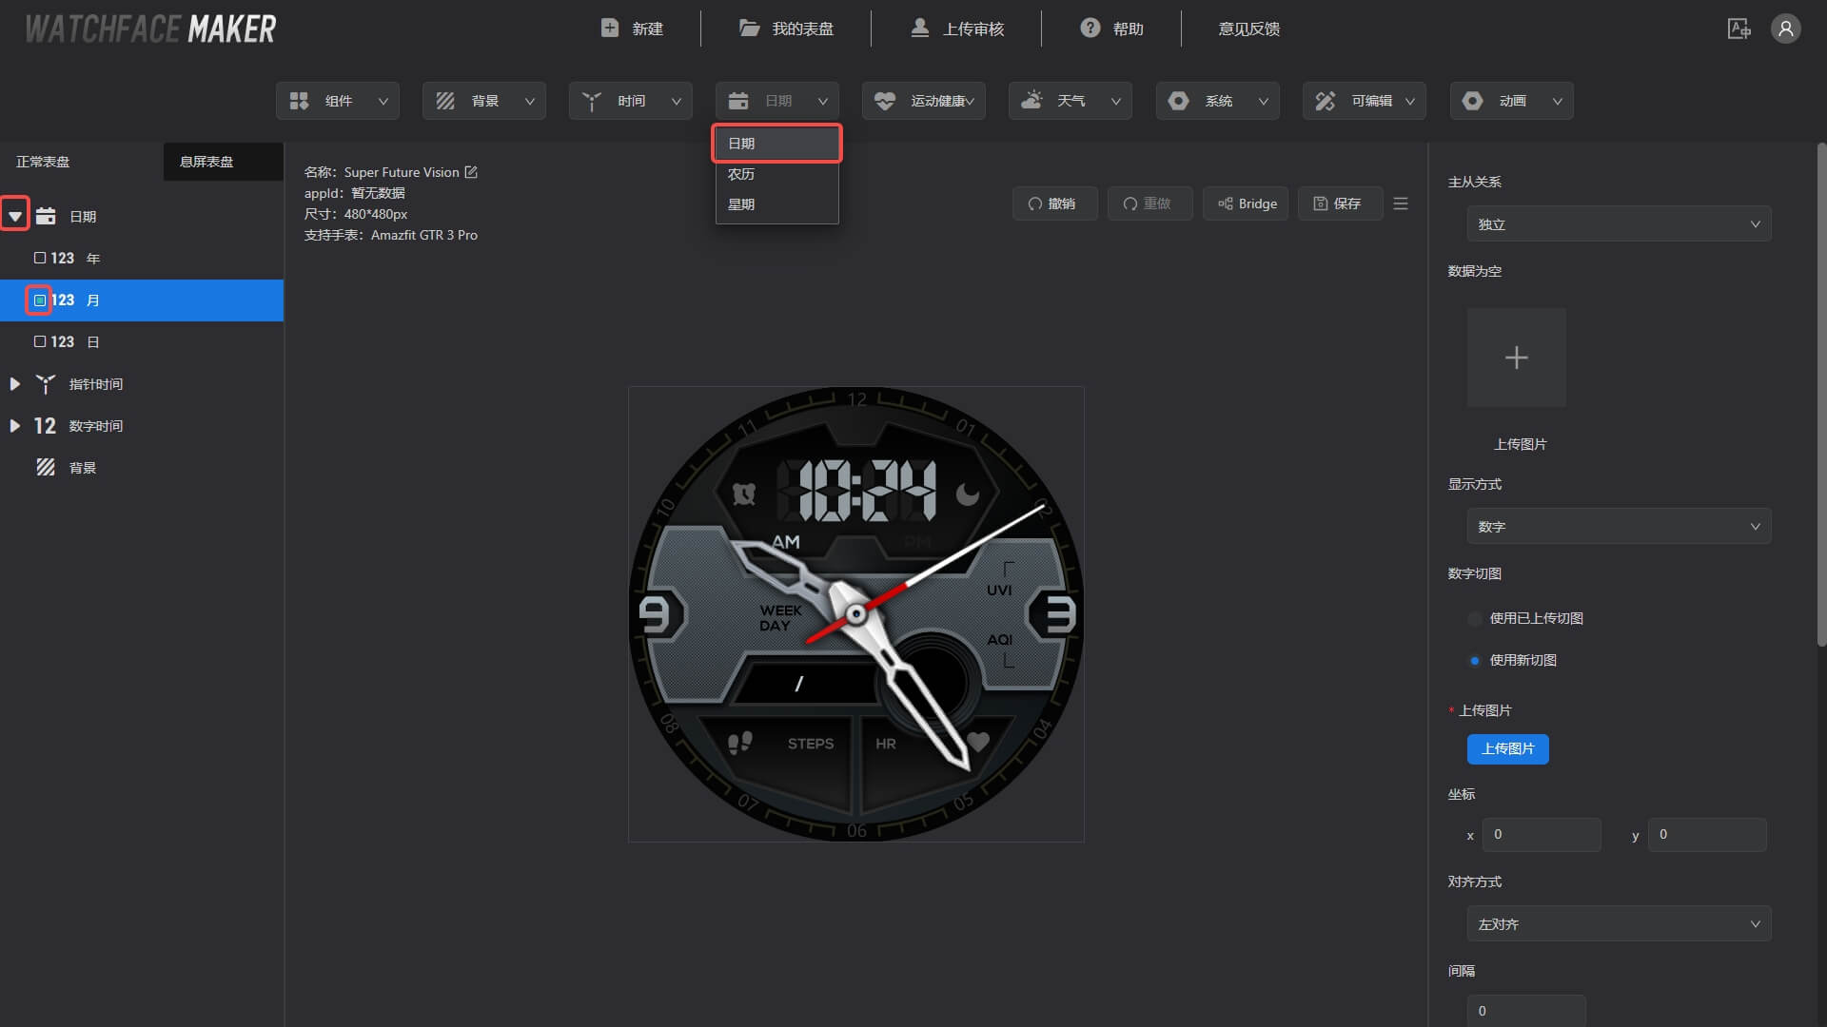1827x1027 pixels.
Task: Expand the 指针时间 tree group
Action: (14, 384)
